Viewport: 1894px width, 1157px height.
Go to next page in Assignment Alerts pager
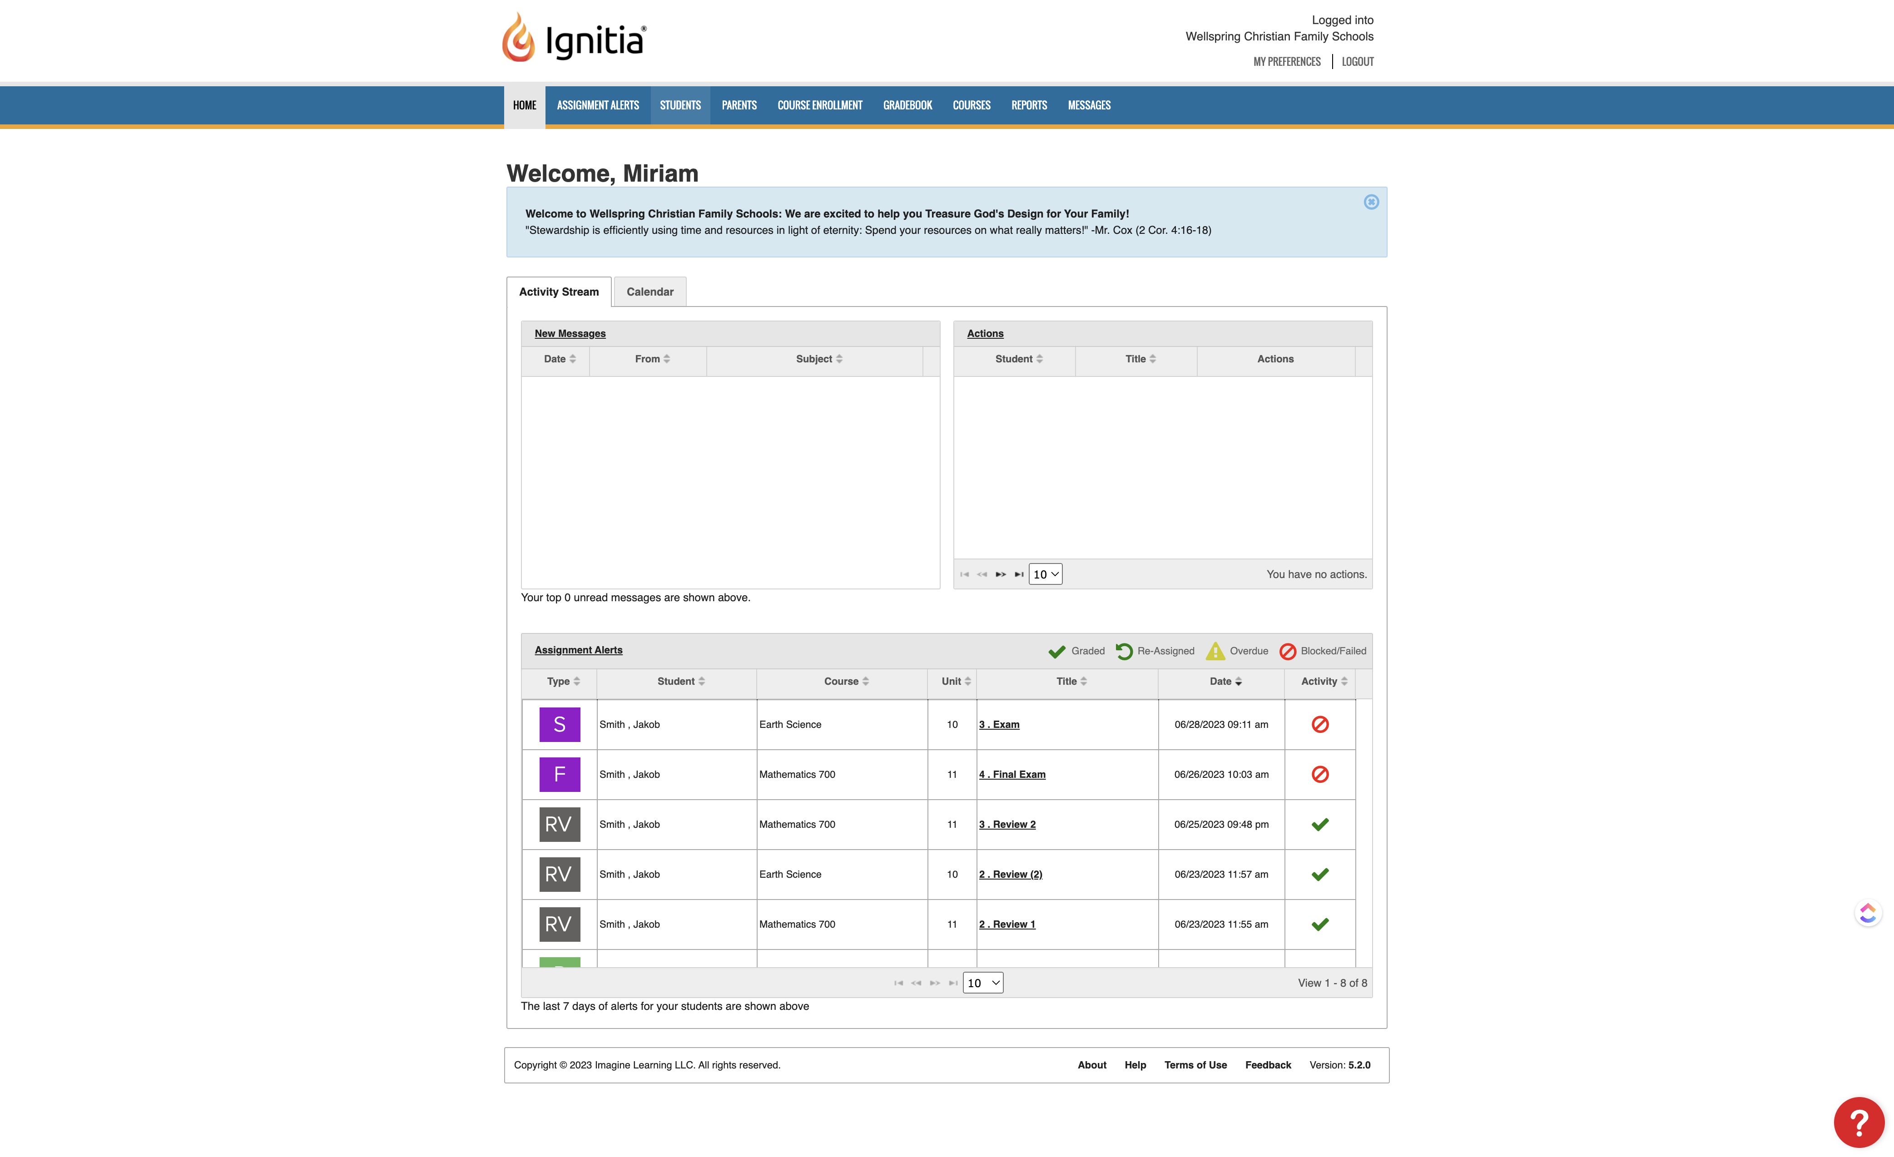tap(935, 984)
